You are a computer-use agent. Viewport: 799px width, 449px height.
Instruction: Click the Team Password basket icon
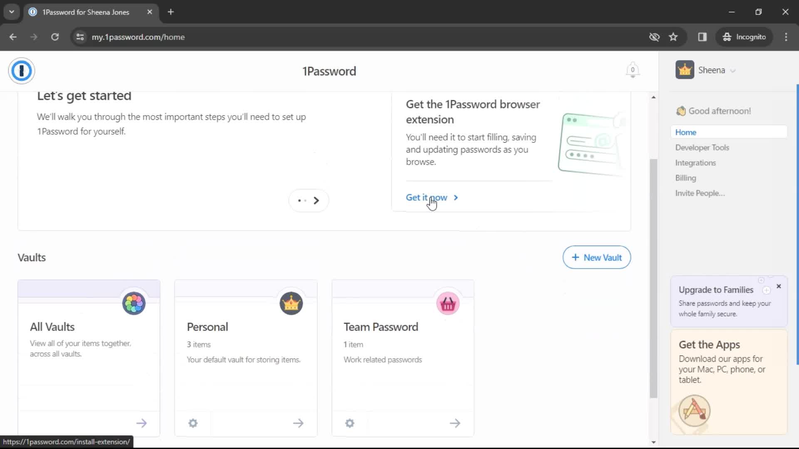pos(448,304)
